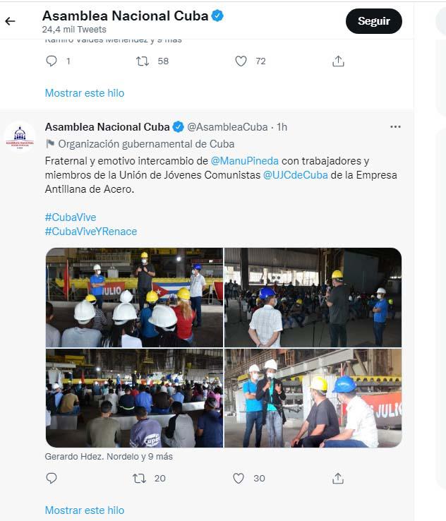Retweet the tweet with 58 retweets
This screenshot has height=521, width=446.
143,61
